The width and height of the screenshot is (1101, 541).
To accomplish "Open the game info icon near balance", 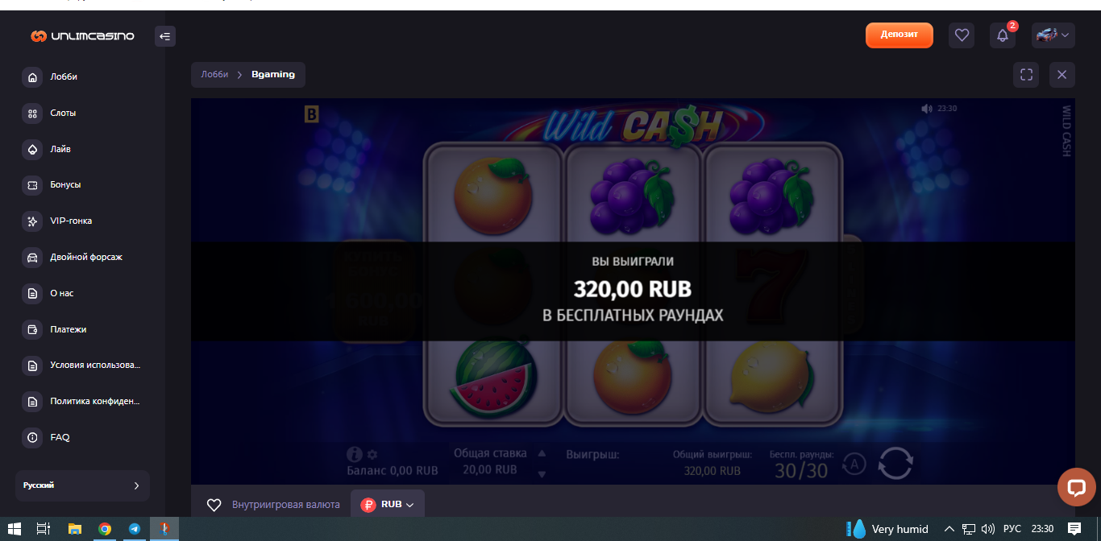I will tap(354, 455).
